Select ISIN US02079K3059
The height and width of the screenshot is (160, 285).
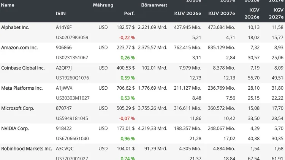[72, 38]
